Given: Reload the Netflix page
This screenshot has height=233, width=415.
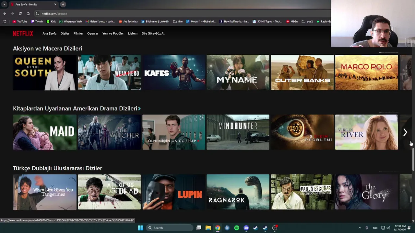Looking at the screenshot, I should coord(20,14).
